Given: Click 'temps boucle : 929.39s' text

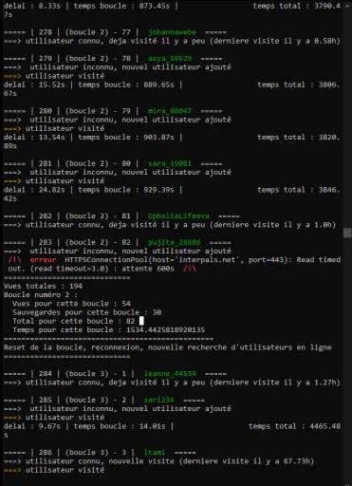Looking at the screenshot, I should tap(126, 190).
